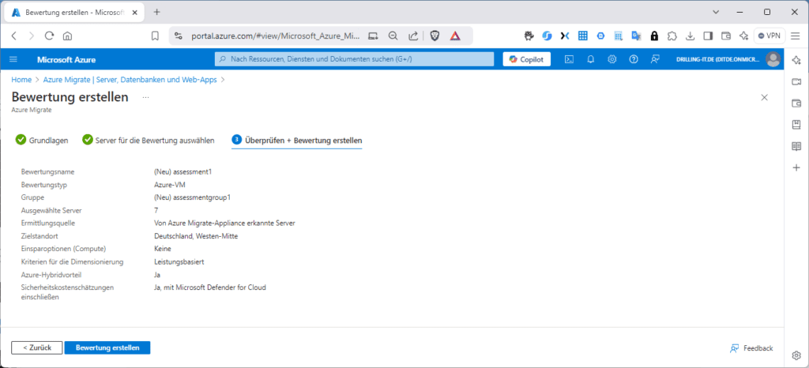Open the feedback icon in the Azure header
809x368 pixels.
(655, 59)
